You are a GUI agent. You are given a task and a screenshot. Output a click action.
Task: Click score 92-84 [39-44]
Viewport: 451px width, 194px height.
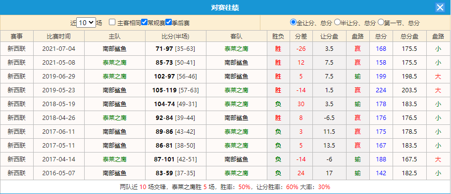point(175,117)
